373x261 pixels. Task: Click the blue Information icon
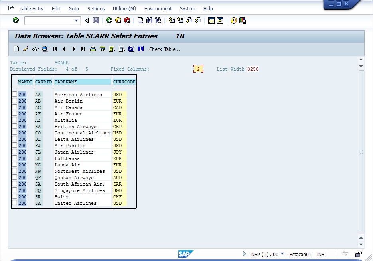(140, 49)
